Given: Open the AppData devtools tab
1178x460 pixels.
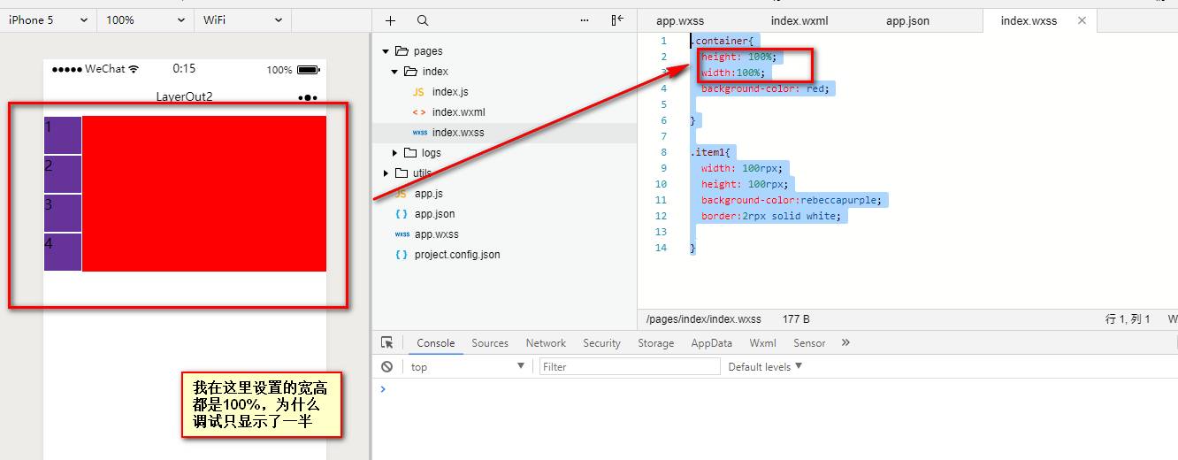Looking at the screenshot, I should point(711,343).
